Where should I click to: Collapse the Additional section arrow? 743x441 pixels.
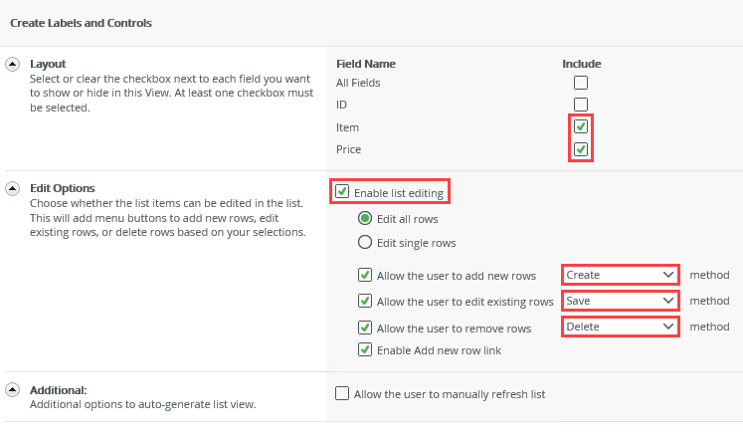tap(13, 391)
